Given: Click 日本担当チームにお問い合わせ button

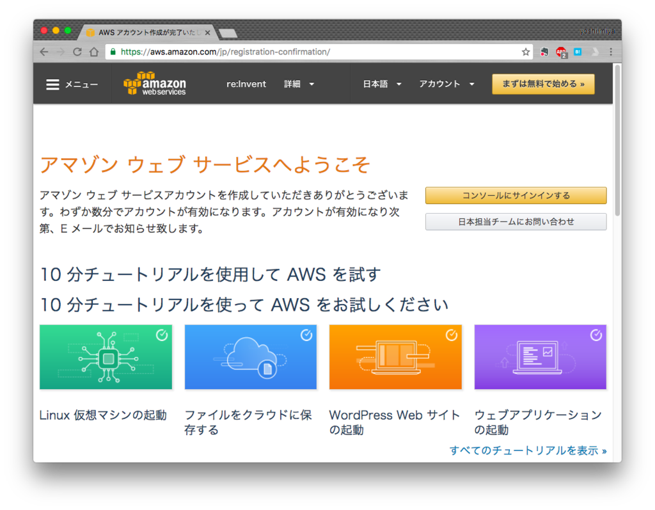Looking at the screenshot, I should (516, 222).
